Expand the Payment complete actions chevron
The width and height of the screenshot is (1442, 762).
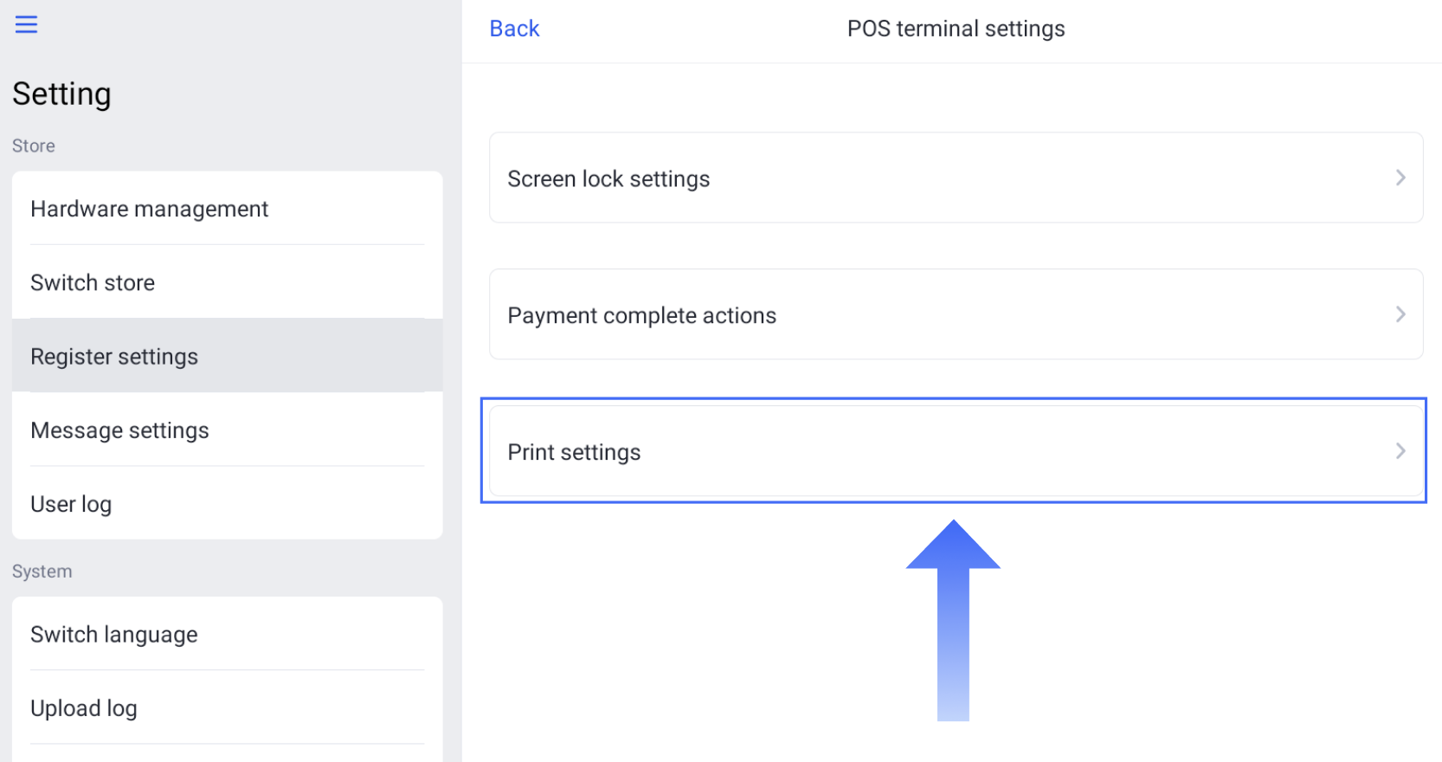[x=1400, y=315]
